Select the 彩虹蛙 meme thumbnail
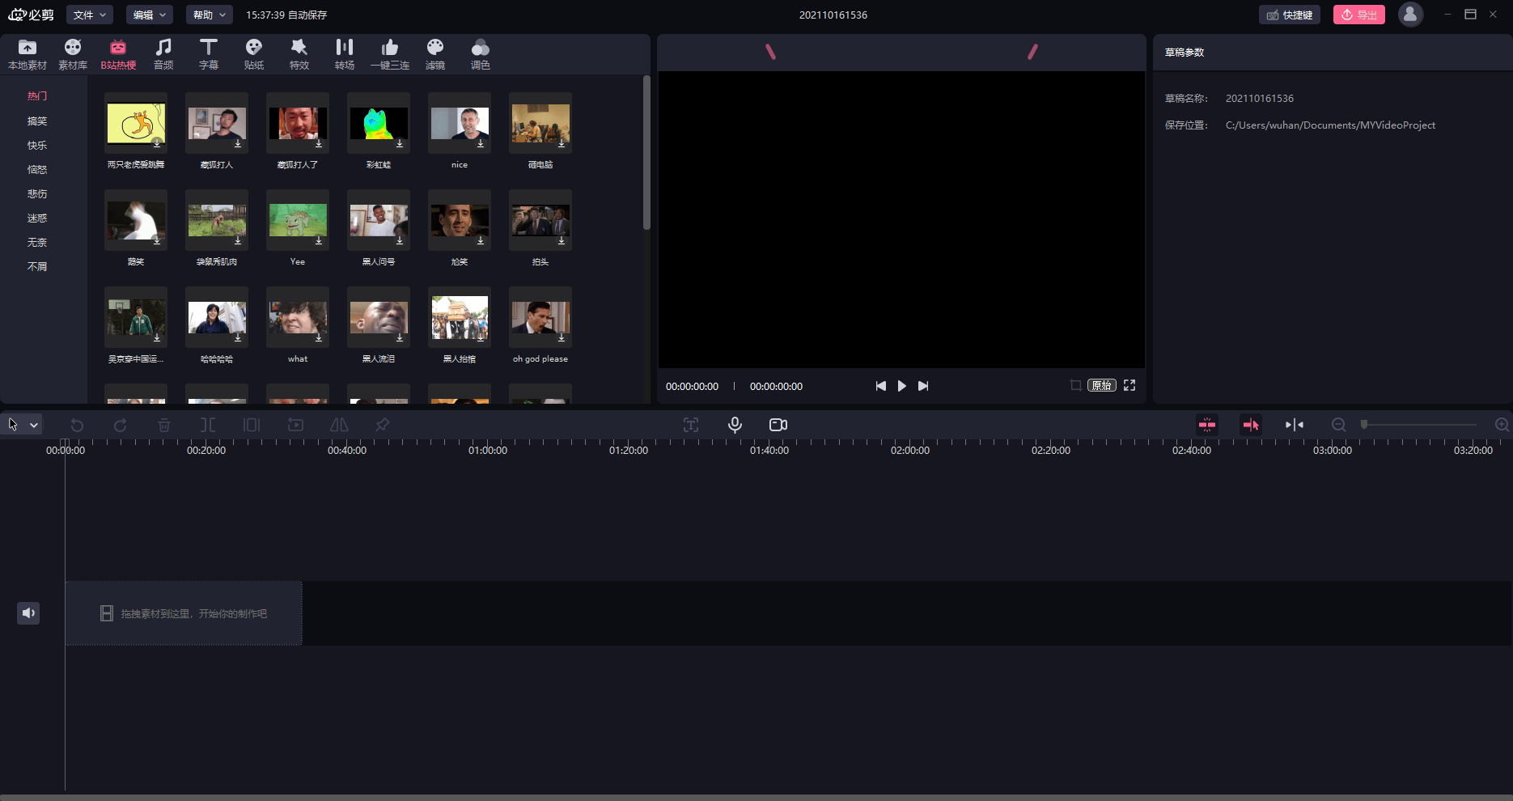1513x801 pixels. (379, 124)
